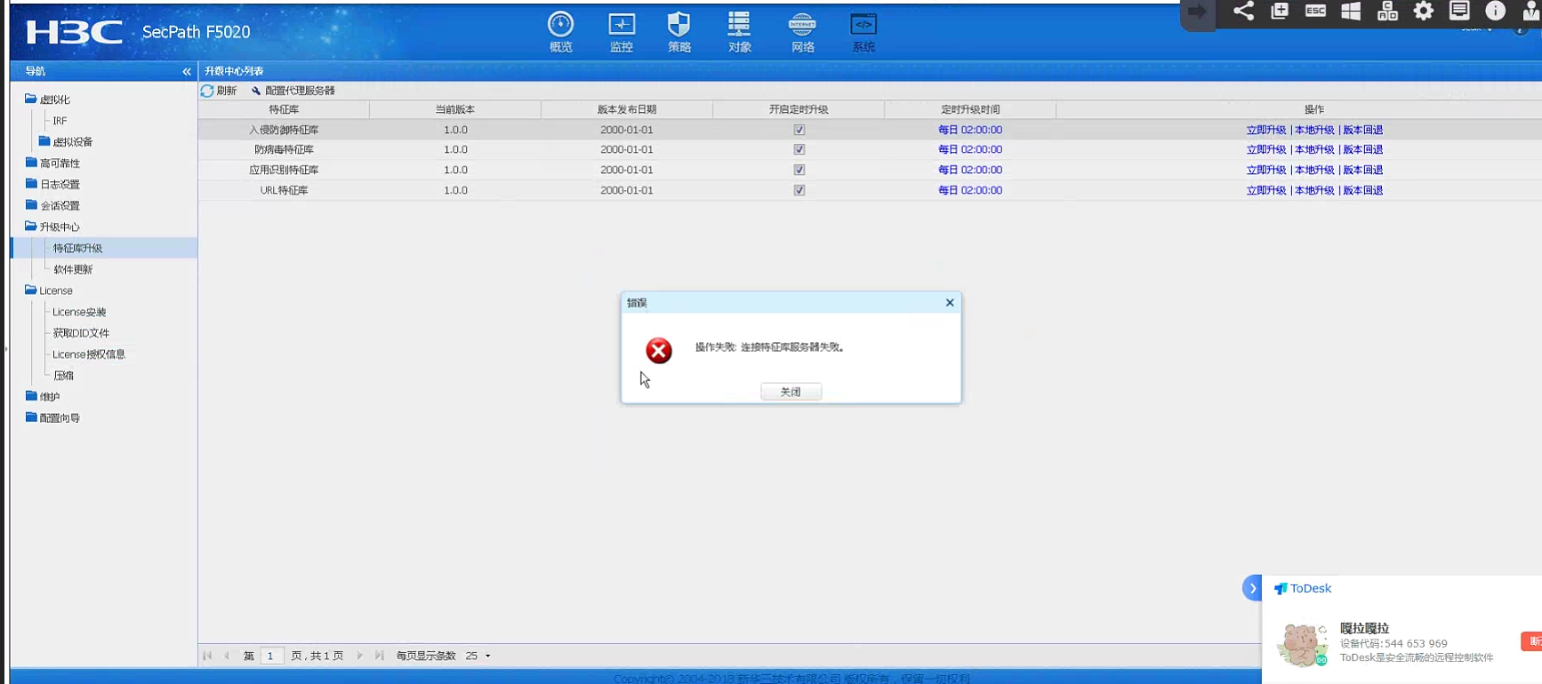Open the 对象 objects icon
The width and height of the screenshot is (1542, 684).
tap(739, 25)
